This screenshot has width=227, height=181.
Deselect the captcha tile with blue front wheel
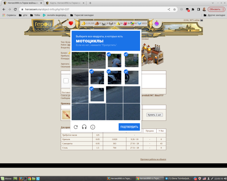[x=132, y=77]
